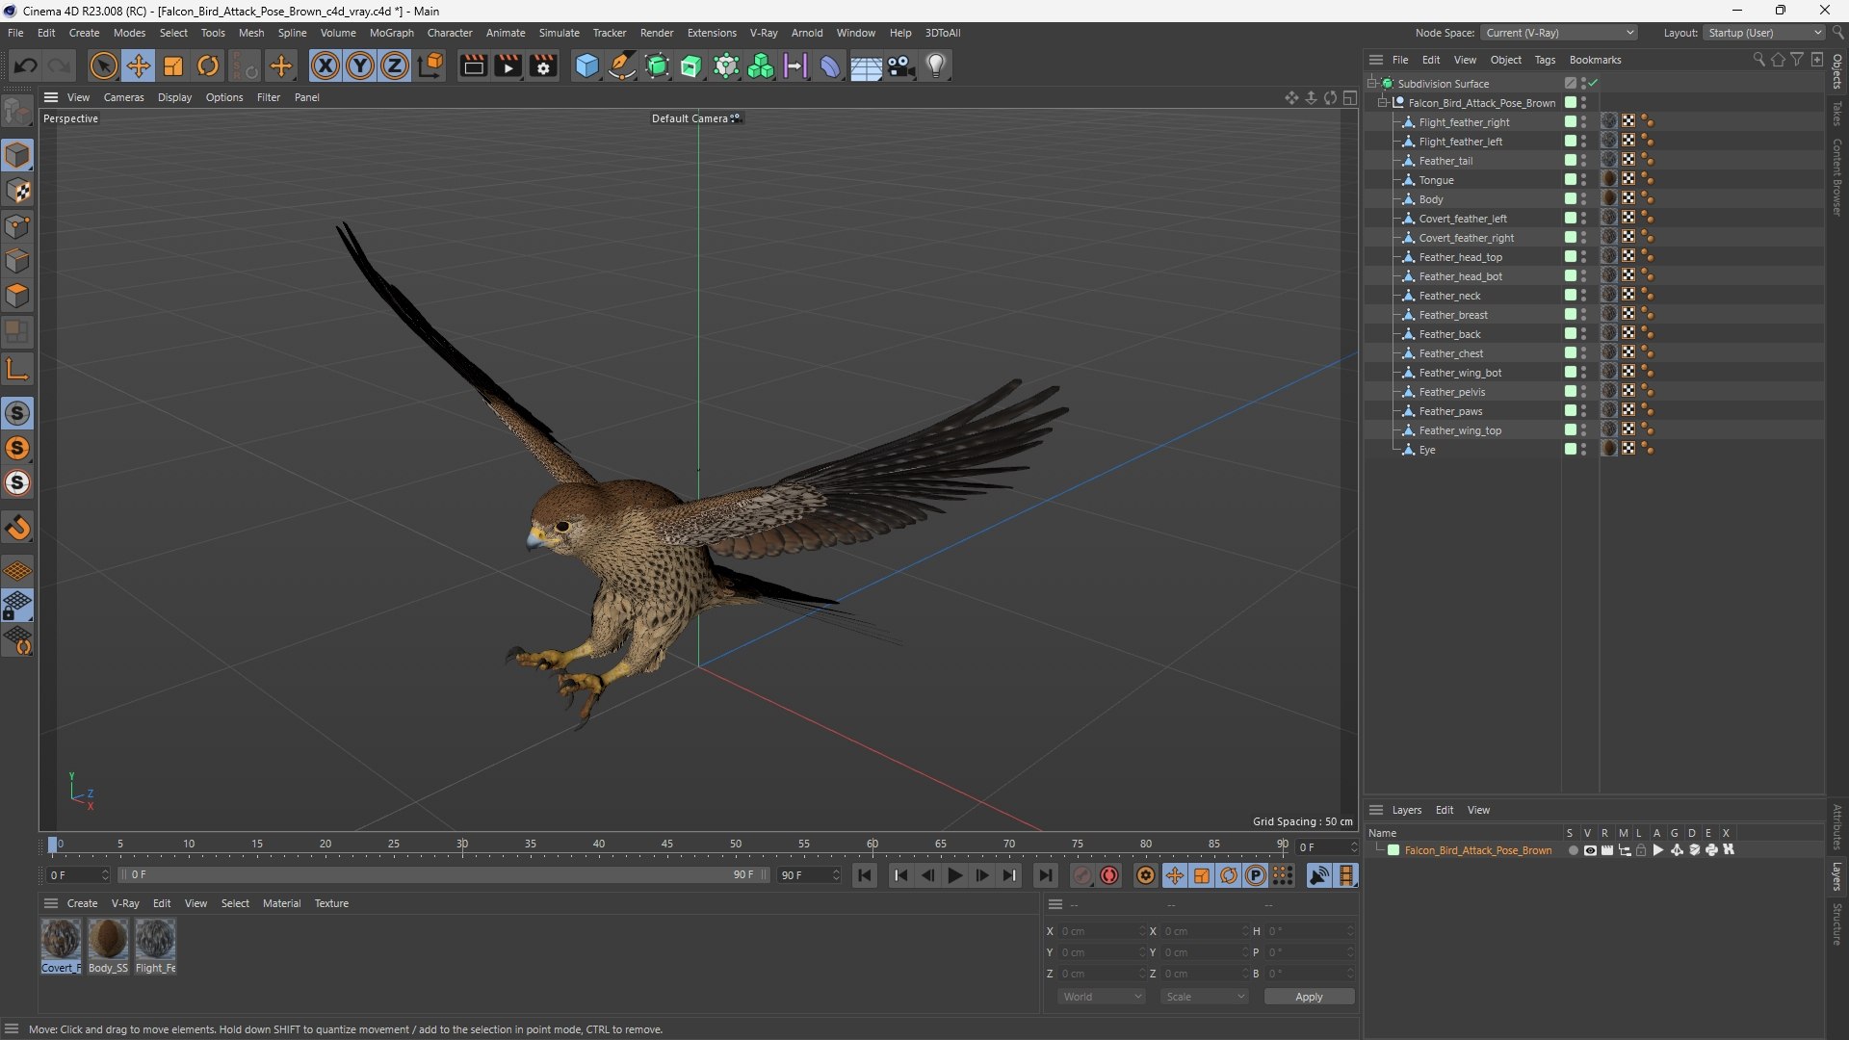The image size is (1849, 1040).
Task: Open MoGraph menu
Action: coord(391,33)
